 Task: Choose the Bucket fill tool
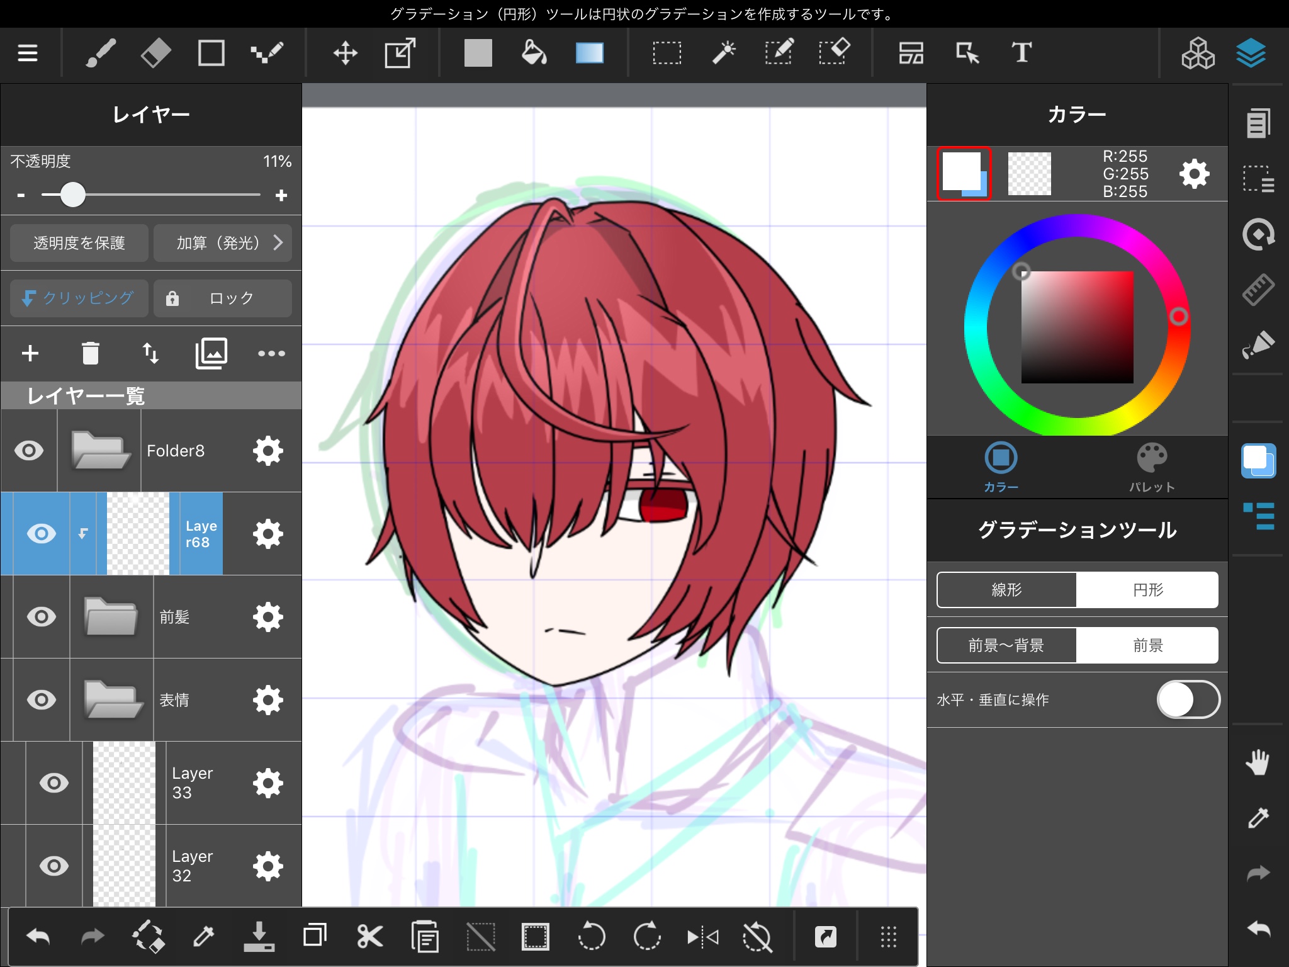point(534,53)
